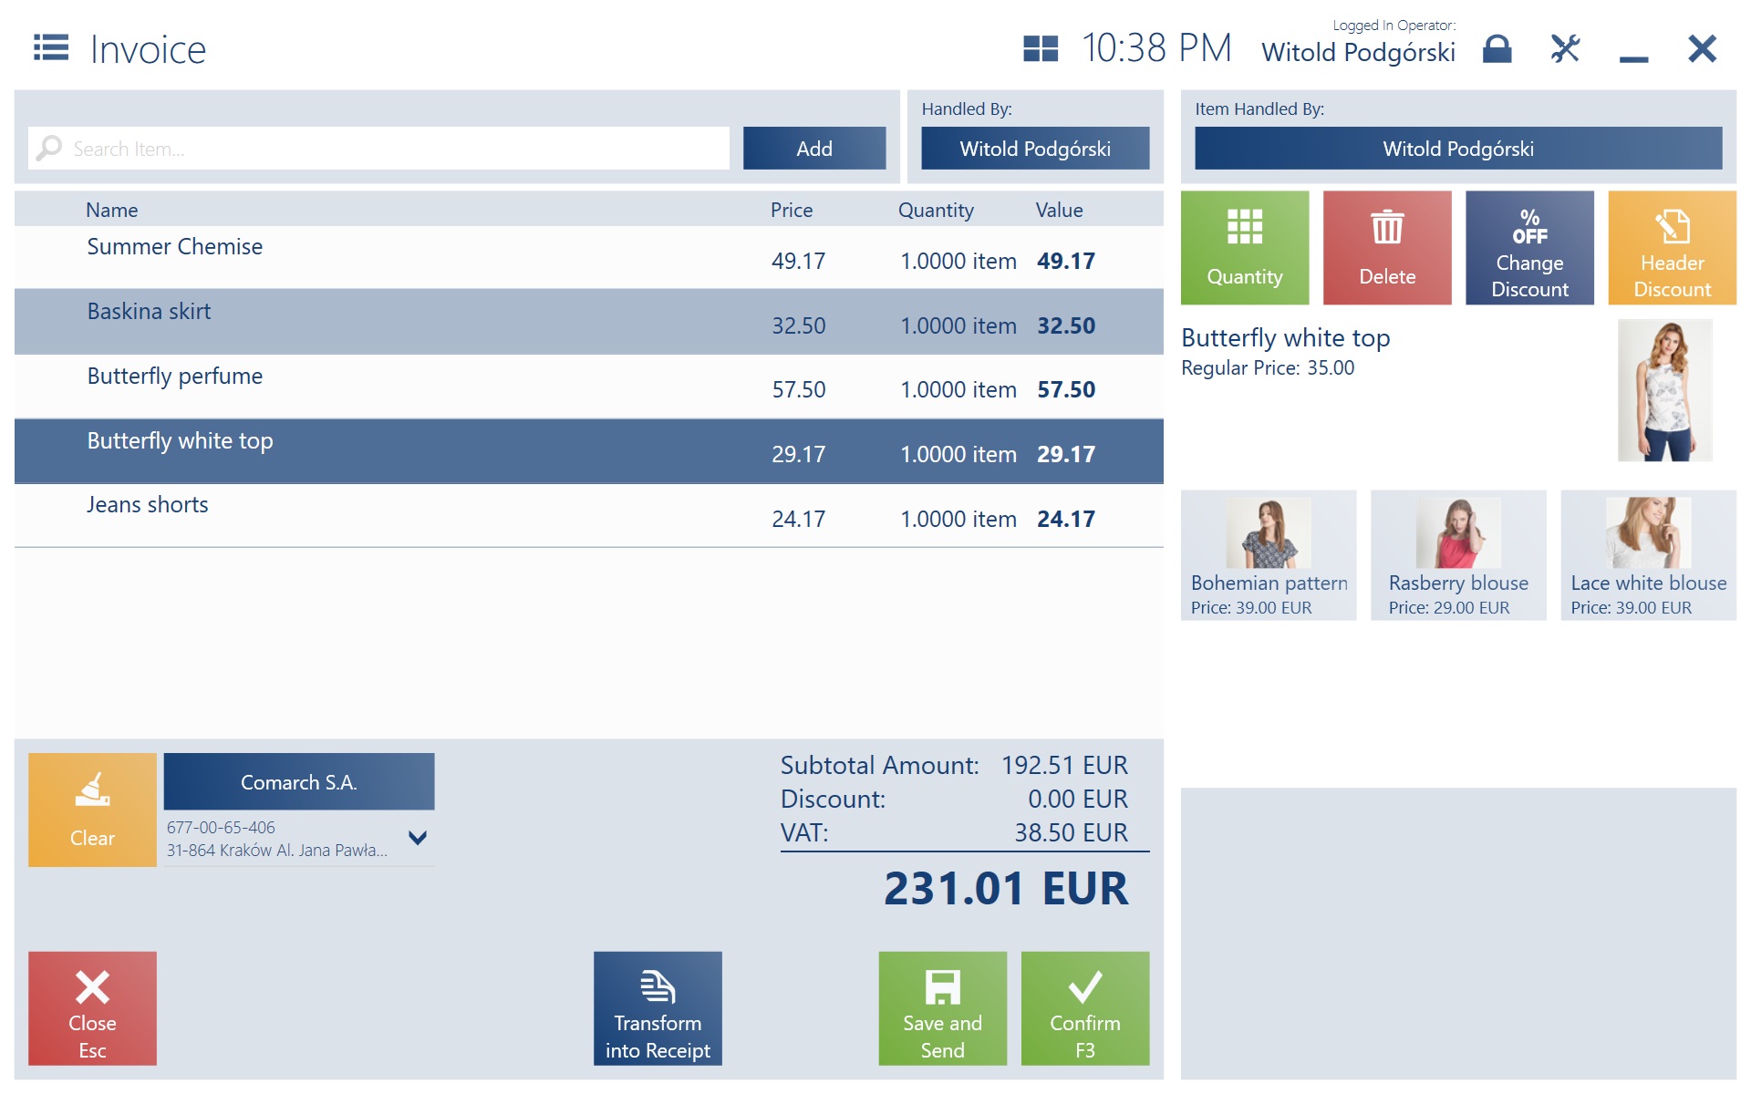Image resolution: width=1751 pixels, height=1094 pixels.
Task: Open the Header Discount tile
Action: tap(1671, 248)
